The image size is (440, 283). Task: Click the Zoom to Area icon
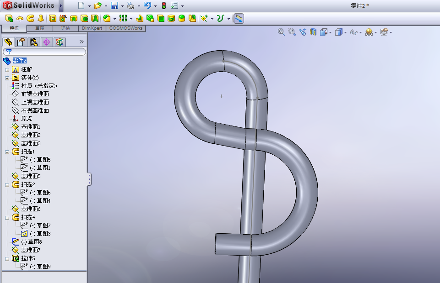pos(292,32)
